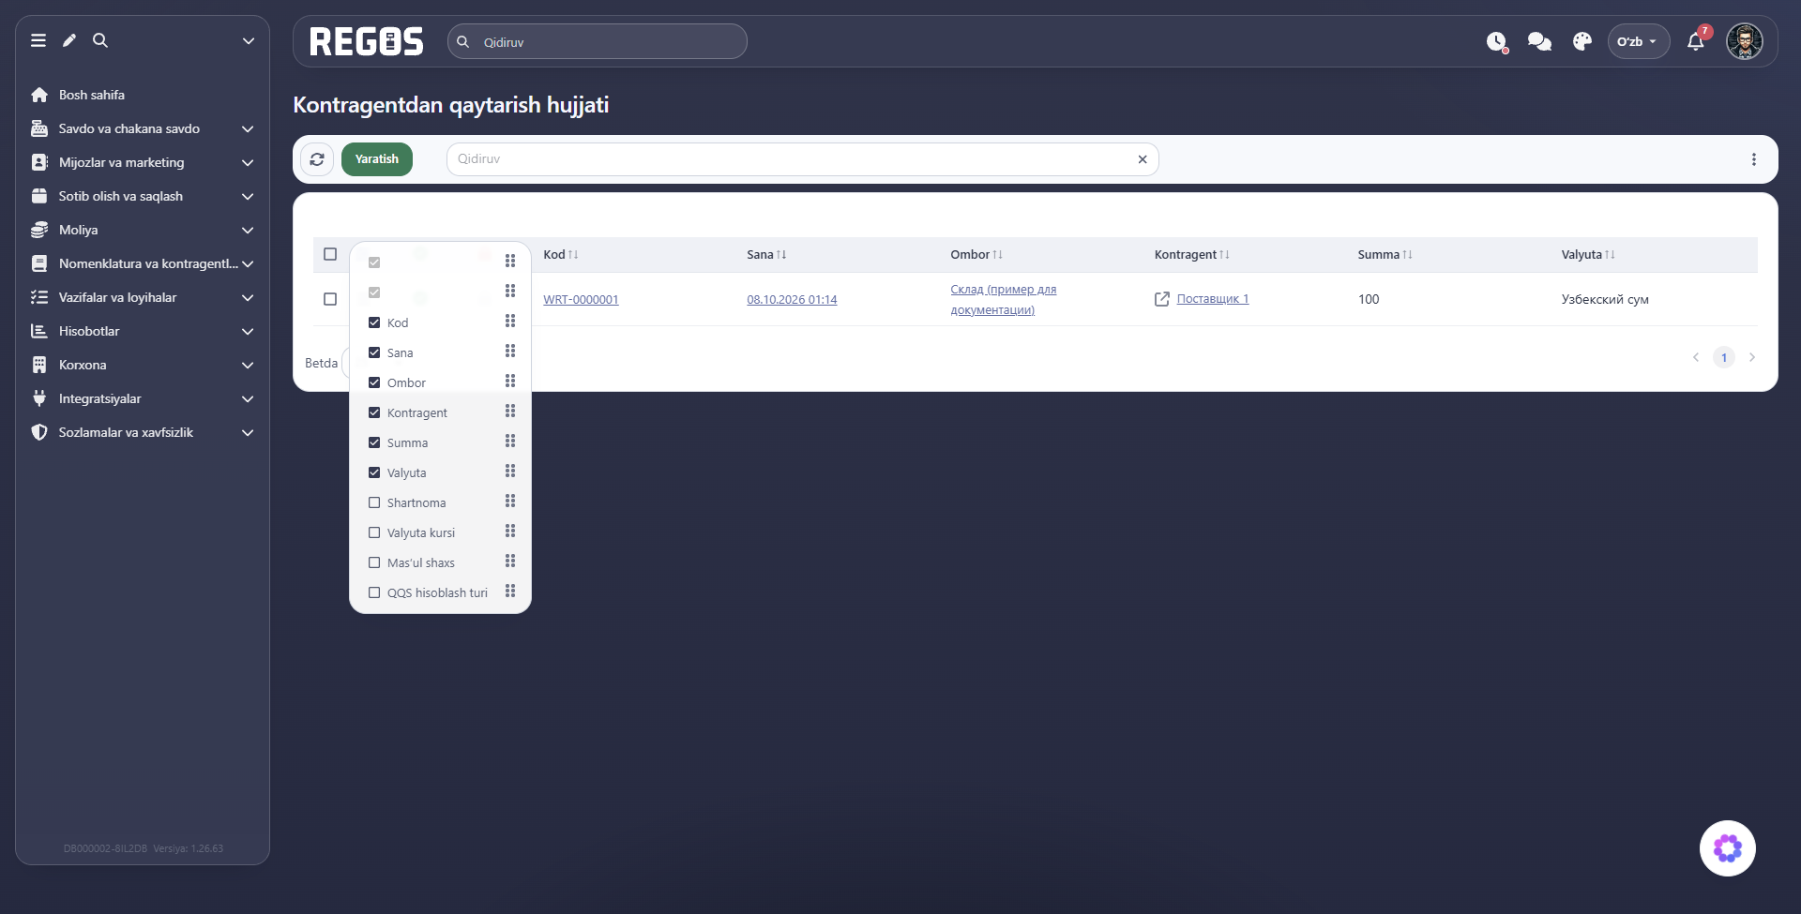Expand Sotib olish va saqlash menu

(143, 196)
